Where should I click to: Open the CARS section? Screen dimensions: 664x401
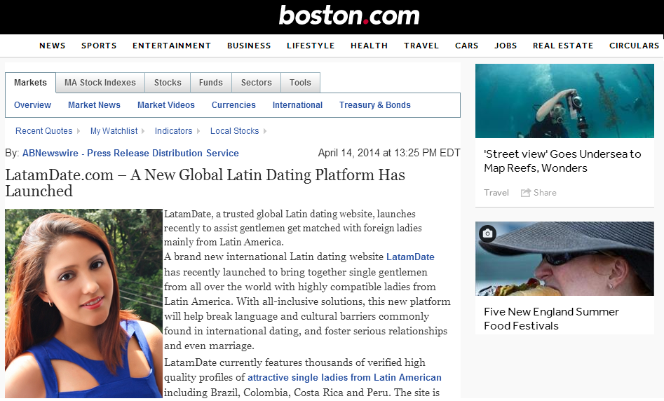(467, 46)
